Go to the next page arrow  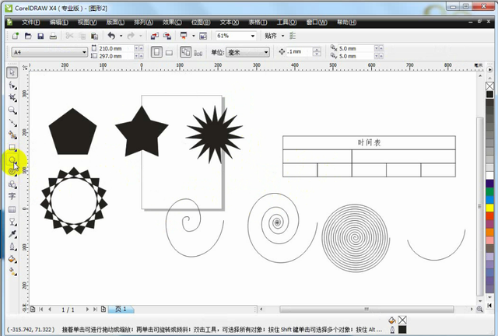coord(87,310)
